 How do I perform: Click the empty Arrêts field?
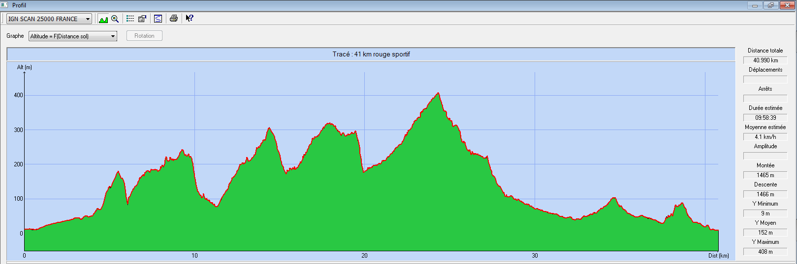point(765,99)
